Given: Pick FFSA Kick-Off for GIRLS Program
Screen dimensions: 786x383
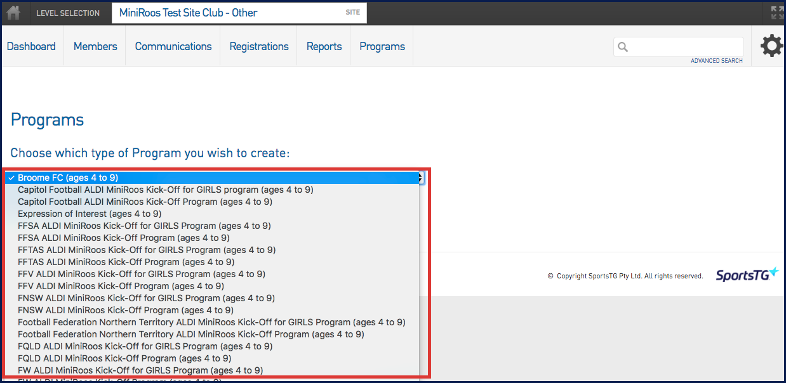Looking at the screenshot, I should pos(212,226).
